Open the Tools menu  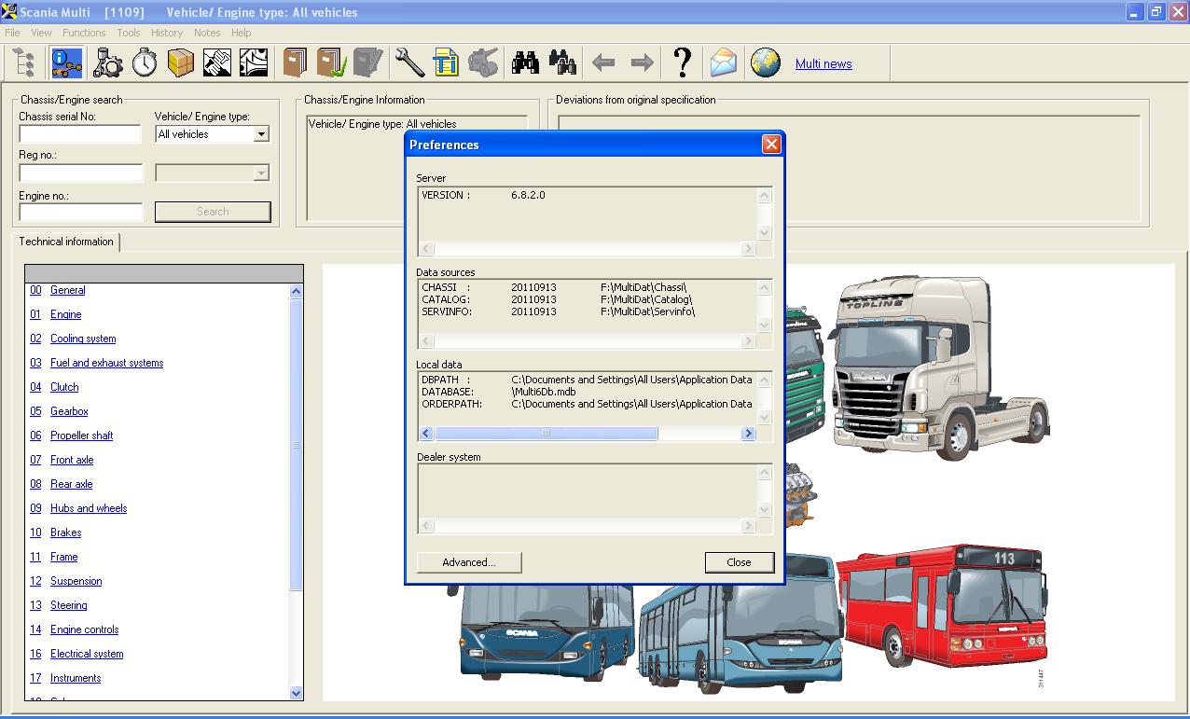pyautogui.click(x=129, y=33)
